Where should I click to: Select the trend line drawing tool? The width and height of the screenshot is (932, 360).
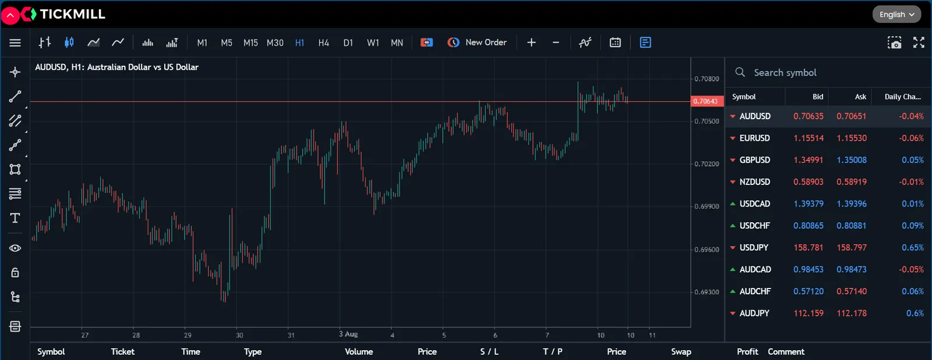(15, 97)
